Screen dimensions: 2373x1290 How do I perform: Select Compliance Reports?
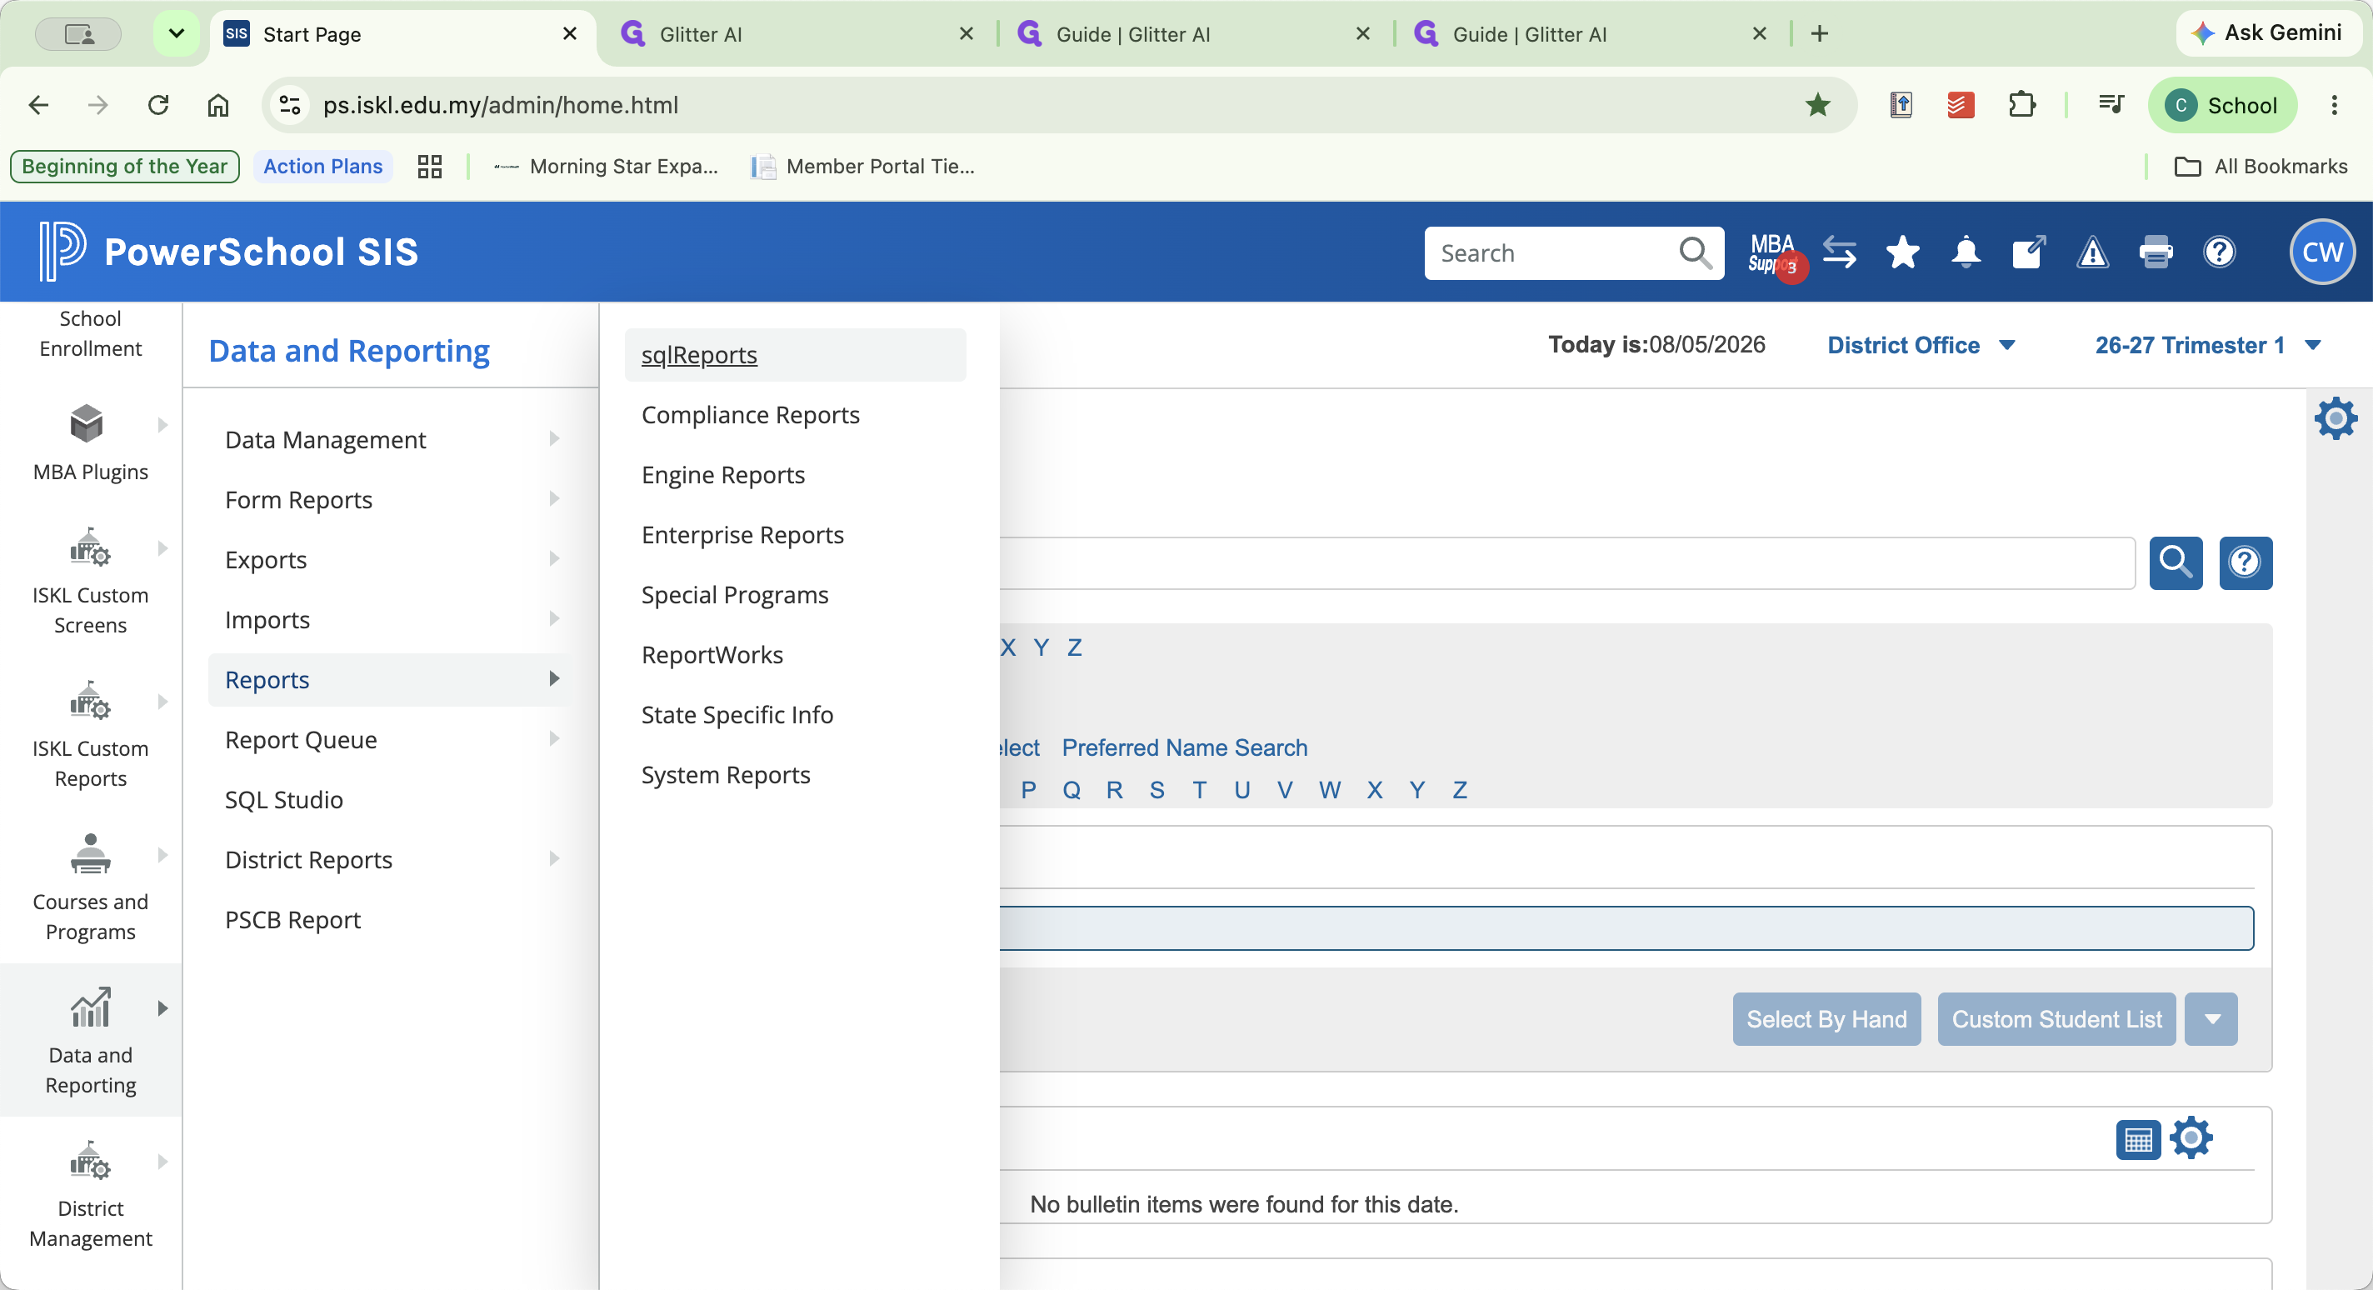(x=751, y=415)
